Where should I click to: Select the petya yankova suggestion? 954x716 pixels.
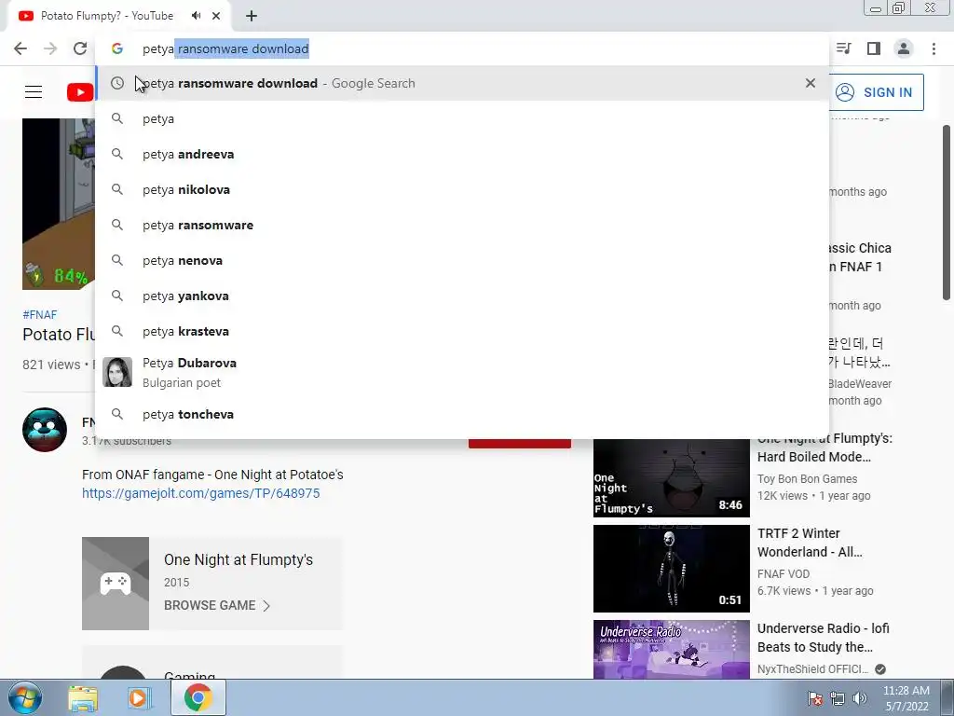coord(462,296)
